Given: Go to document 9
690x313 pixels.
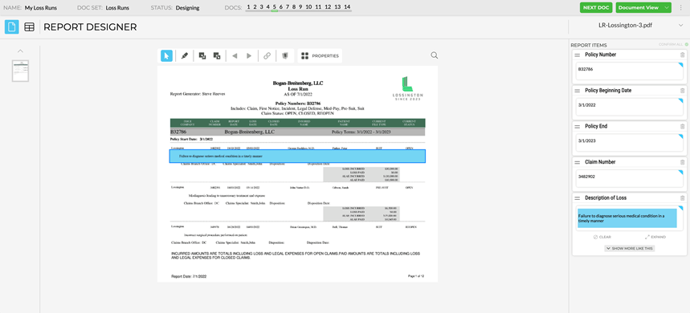Looking at the screenshot, I should [300, 7].
